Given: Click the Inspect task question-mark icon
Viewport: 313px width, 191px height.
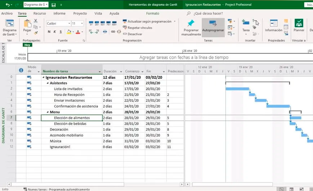Looking at the screenshot, I should tap(230, 21).
